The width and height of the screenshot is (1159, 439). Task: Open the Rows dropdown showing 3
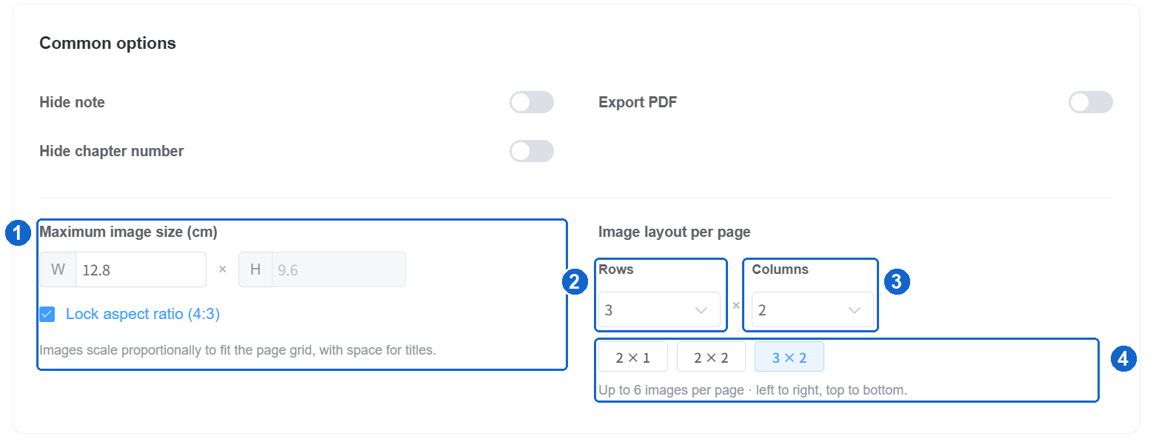tap(659, 310)
